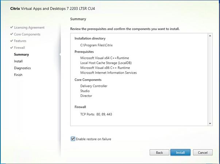
Task: Click the Installation directory heading
Action: pos(90,38)
